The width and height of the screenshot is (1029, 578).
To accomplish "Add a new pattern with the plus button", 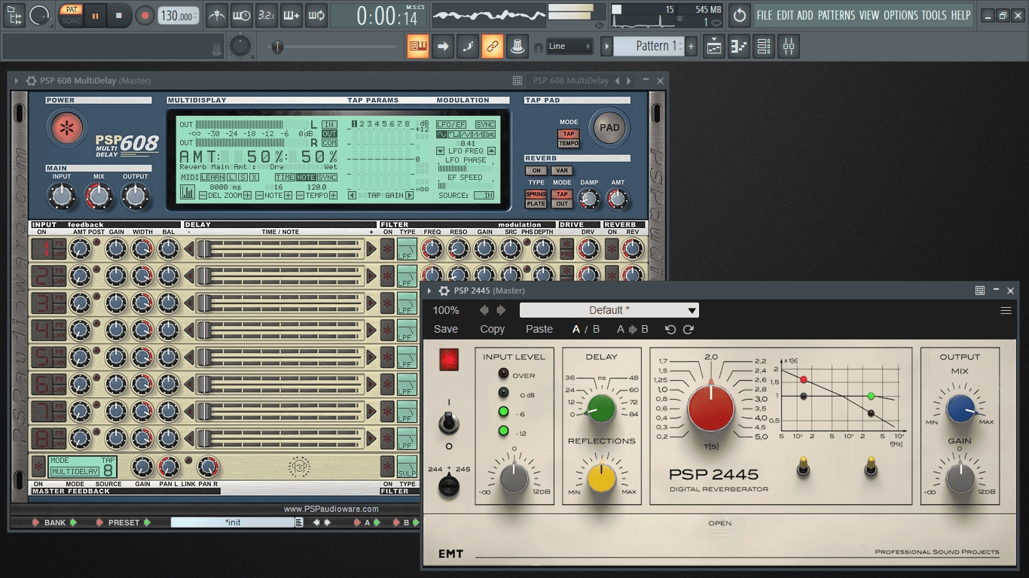I will pyautogui.click(x=691, y=47).
